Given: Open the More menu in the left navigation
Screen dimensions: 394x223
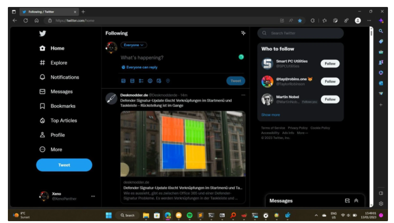Looking at the screenshot, I should pos(51,150).
